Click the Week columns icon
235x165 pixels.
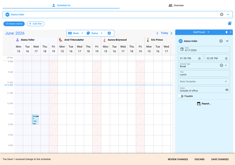(70, 33)
